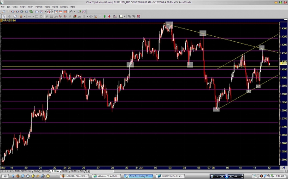Screen dimensions: 288x179
Task: Click the media player volume speaker icon
Action: click(x=235, y=176)
